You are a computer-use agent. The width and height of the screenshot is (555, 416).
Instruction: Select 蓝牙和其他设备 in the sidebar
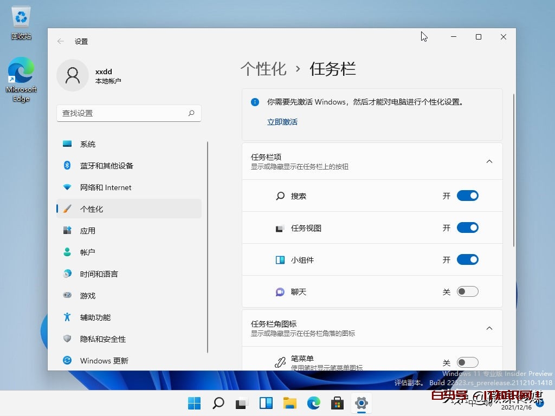point(106,166)
